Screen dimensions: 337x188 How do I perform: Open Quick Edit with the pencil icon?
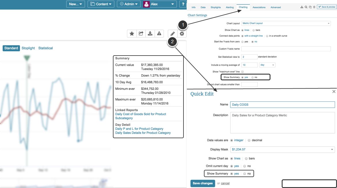coord(173,34)
